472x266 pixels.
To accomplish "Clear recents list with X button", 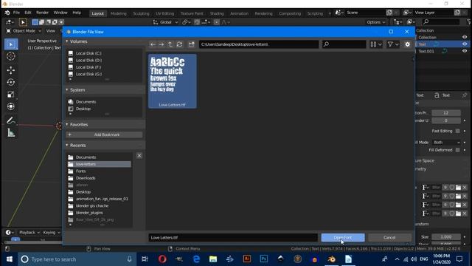I will [x=139, y=156].
